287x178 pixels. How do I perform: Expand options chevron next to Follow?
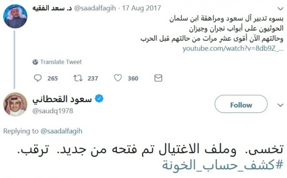(280, 105)
